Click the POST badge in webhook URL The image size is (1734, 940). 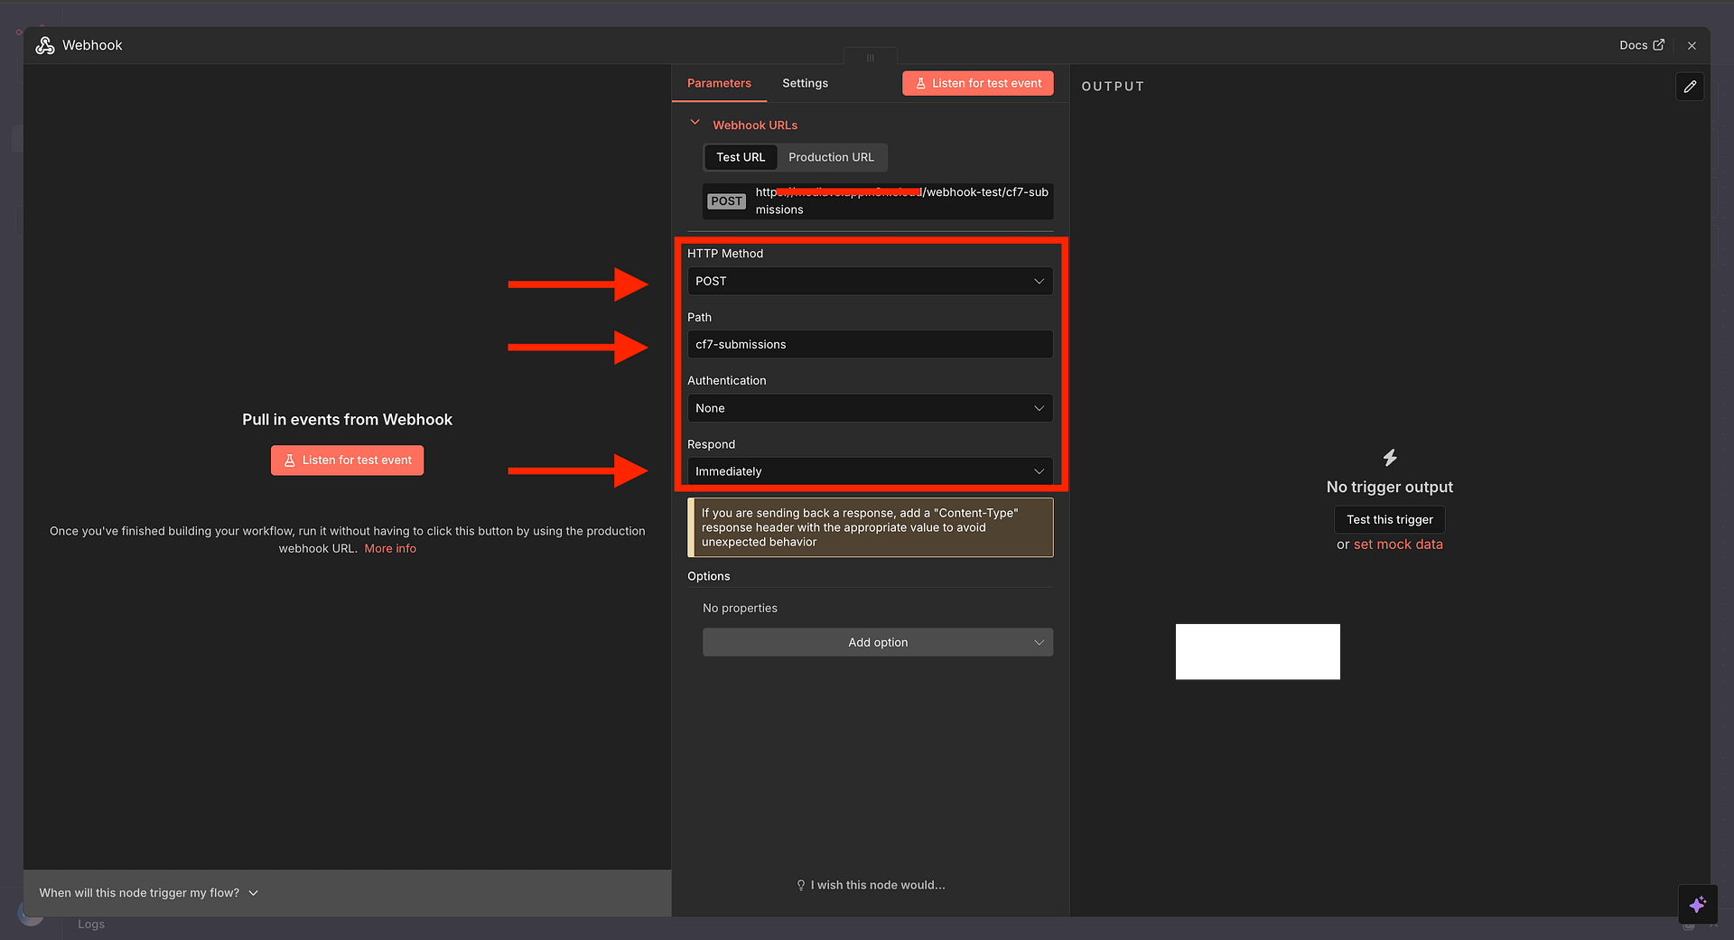(726, 201)
